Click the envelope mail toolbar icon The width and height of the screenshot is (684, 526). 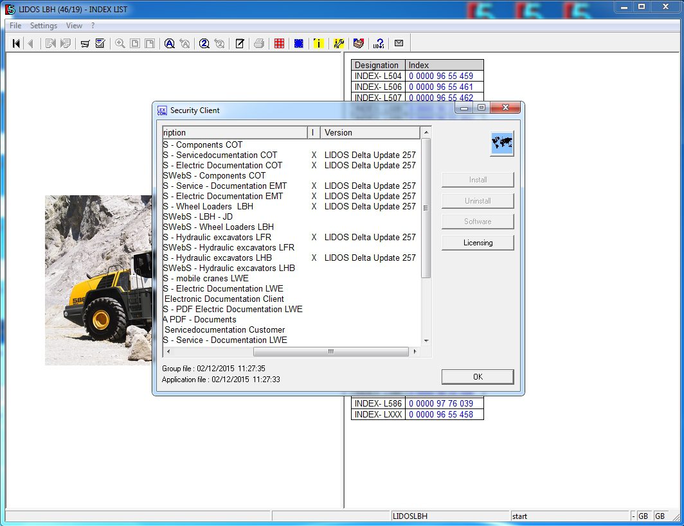pos(399,44)
